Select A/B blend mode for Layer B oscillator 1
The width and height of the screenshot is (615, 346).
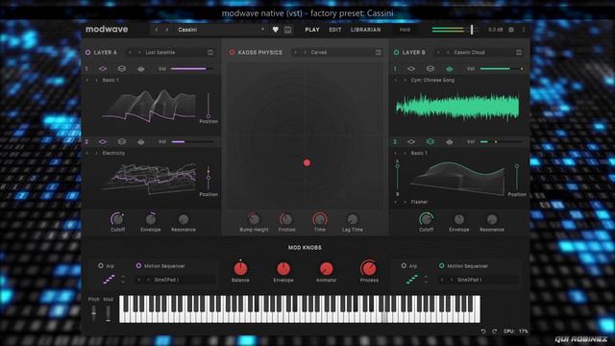430,68
